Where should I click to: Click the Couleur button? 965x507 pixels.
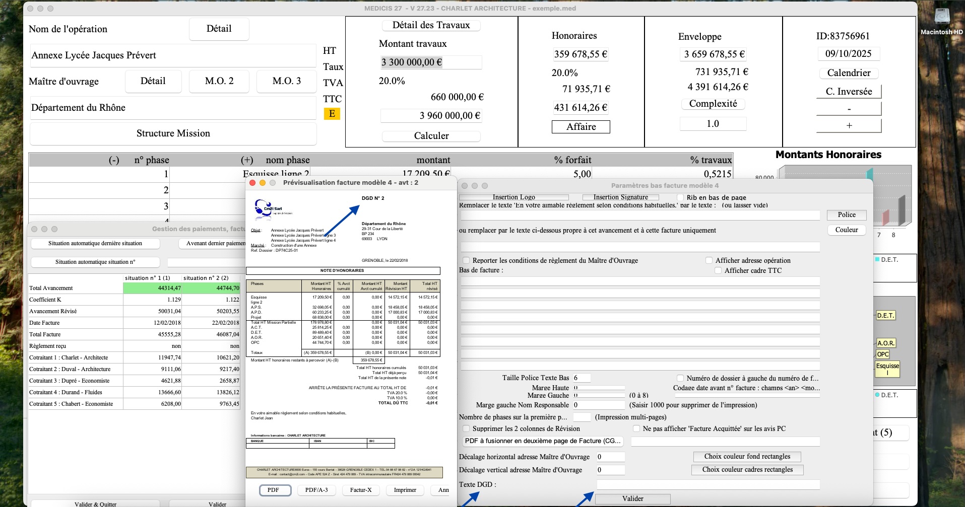click(847, 230)
